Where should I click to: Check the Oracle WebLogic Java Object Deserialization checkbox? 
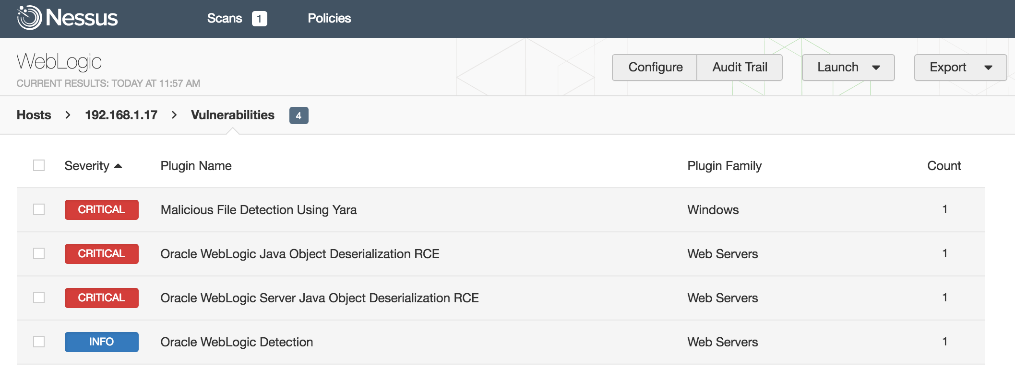39,253
